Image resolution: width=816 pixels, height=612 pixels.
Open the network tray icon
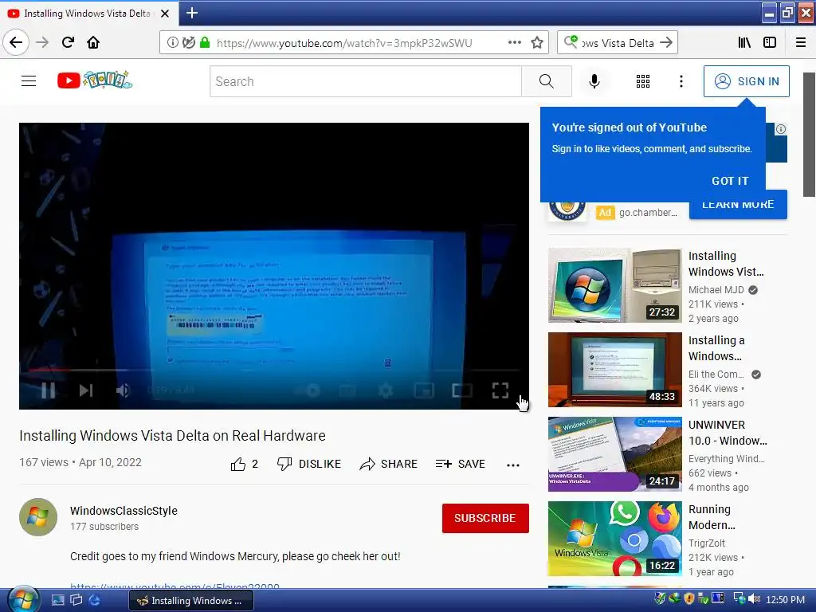pyautogui.click(x=739, y=599)
